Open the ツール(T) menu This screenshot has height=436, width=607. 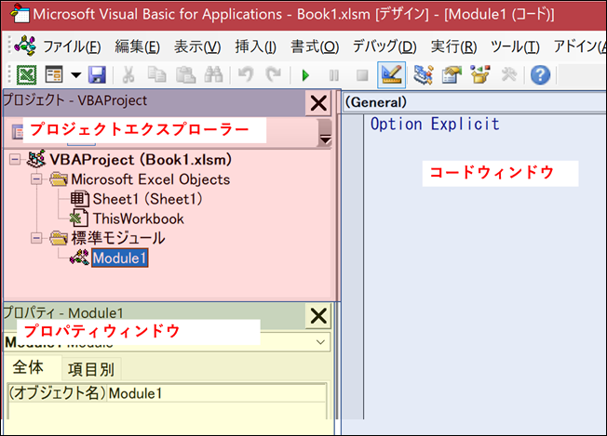click(515, 46)
